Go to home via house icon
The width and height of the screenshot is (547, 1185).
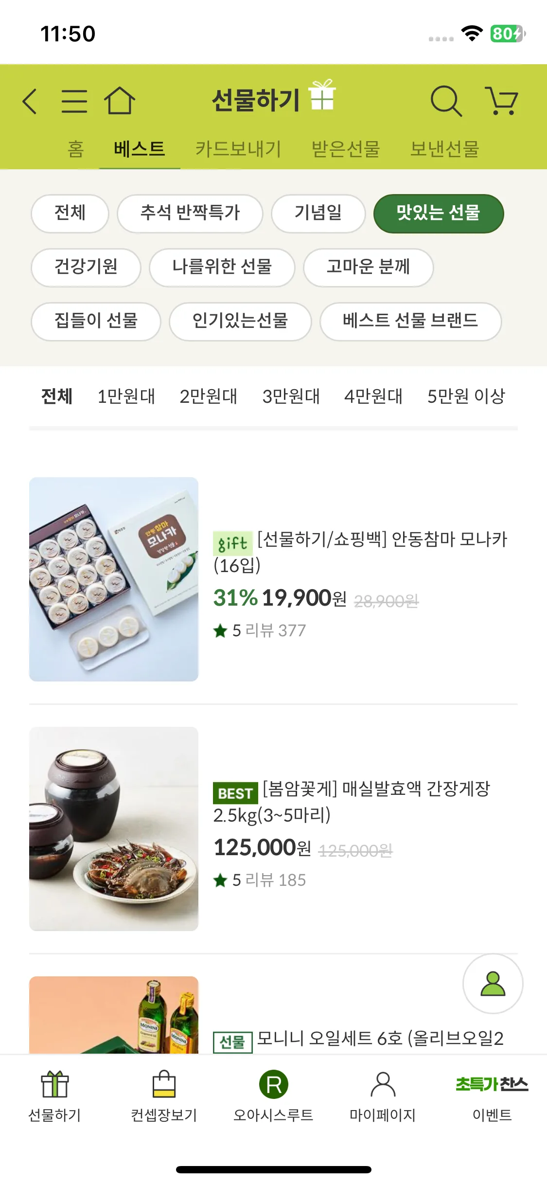coord(119,101)
